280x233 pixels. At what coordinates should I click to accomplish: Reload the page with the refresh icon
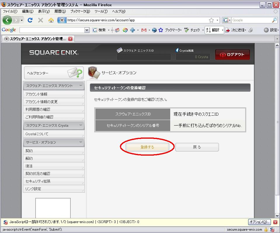(30, 20)
